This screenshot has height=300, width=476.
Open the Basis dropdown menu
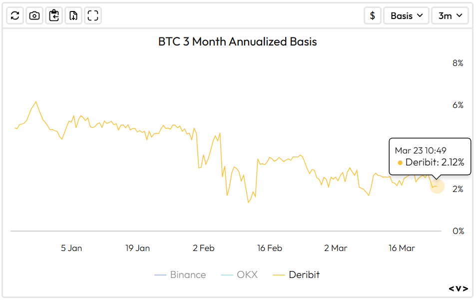(406, 15)
